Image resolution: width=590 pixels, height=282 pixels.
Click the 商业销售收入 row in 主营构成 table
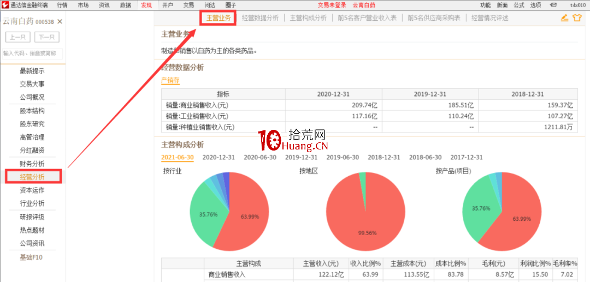coord(369,274)
